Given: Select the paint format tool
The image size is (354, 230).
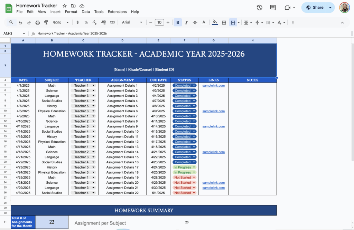Looking at the screenshot, I should tap(47, 22).
